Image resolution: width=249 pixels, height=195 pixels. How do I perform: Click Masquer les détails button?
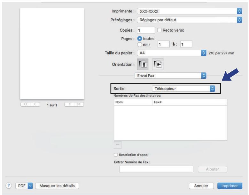click(x=57, y=186)
